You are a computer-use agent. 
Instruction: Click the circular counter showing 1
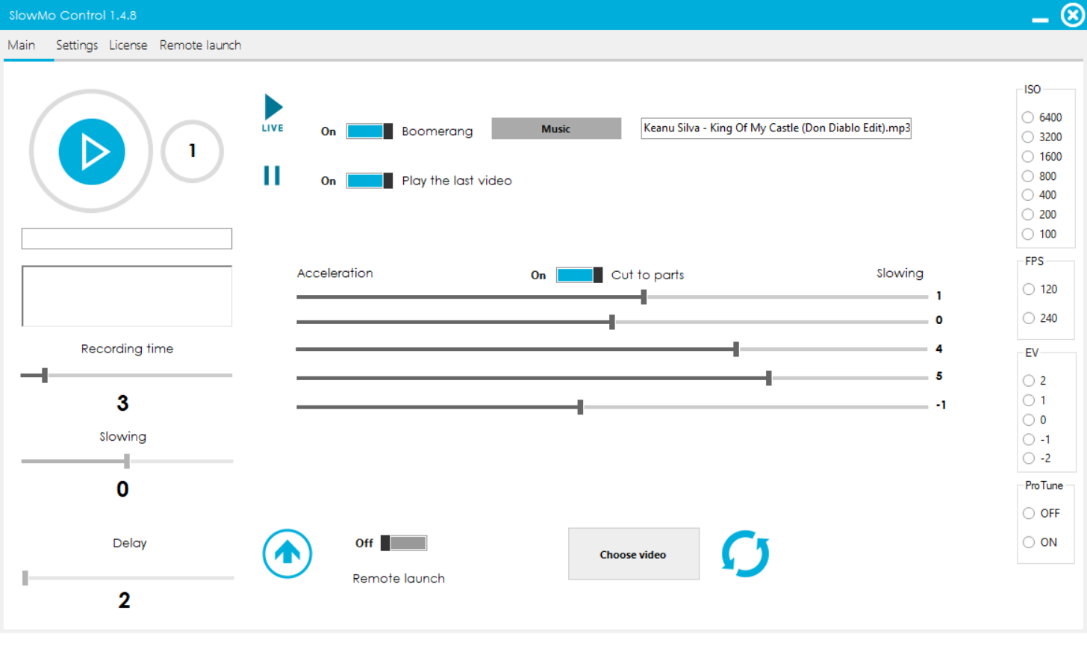(x=193, y=151)
